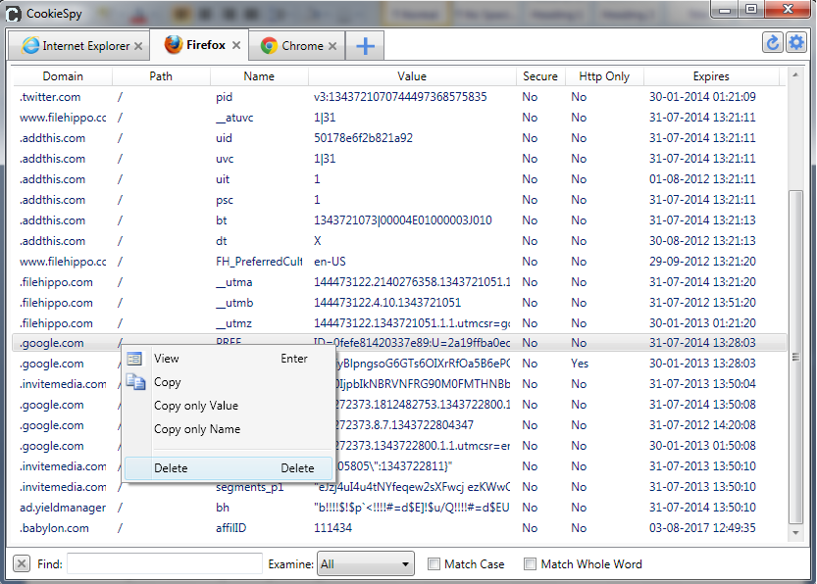The width and height of the screenshot is (817, 584).
Task: Sort by the Expires column header
Action: tap(711, 76)
